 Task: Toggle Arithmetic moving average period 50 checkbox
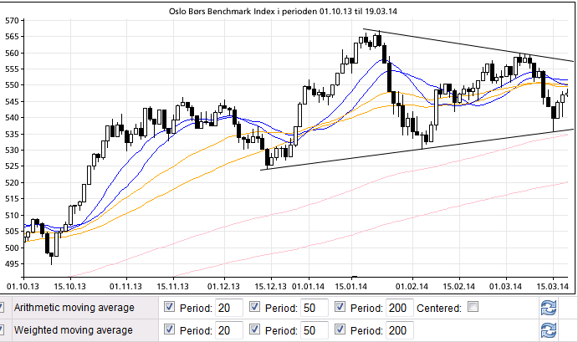pyautogui.click(x=254, y=307)
